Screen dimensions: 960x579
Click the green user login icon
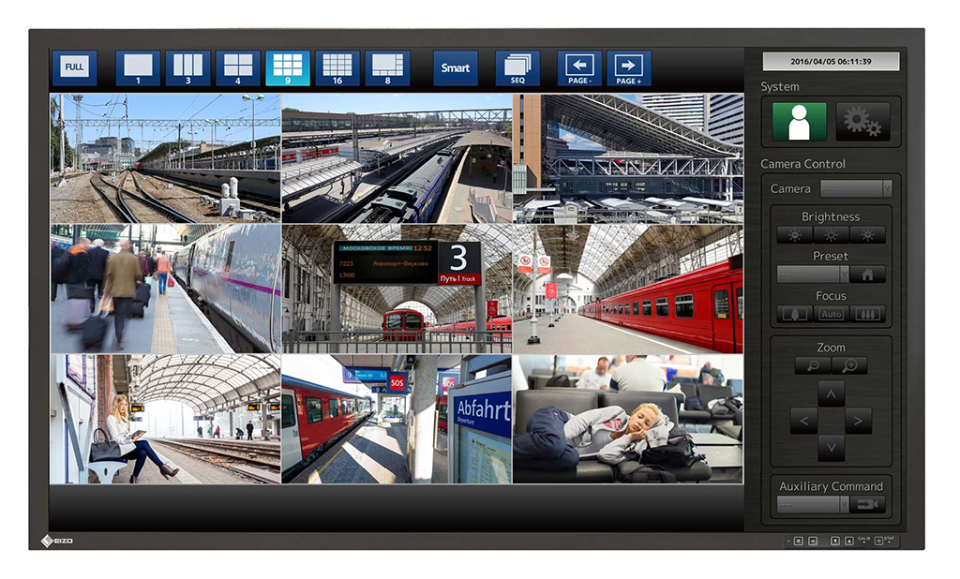click(800, 122)
